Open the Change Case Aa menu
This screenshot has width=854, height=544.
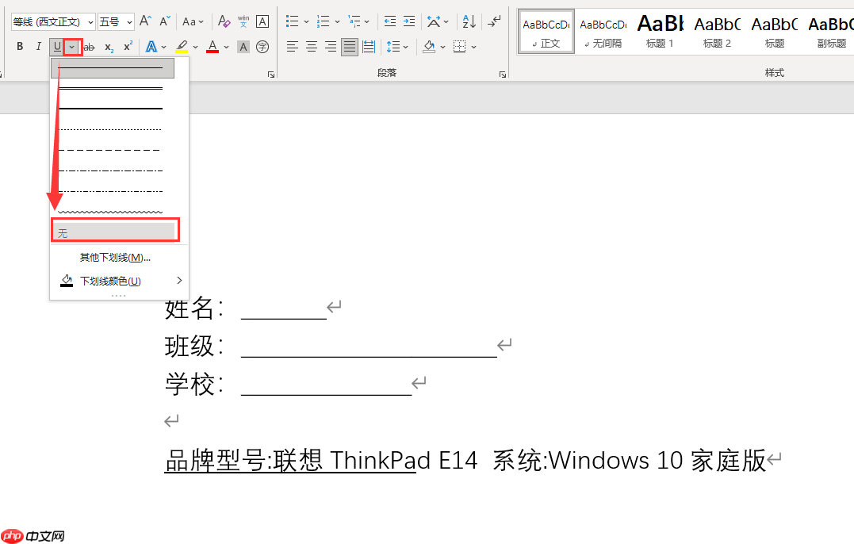click(x=192, y=21)
